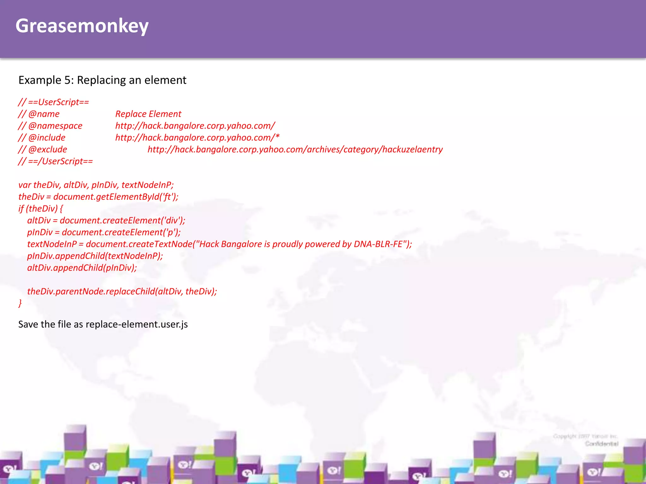The height and width of the screenshot is (484, 646).
Task: Click the parentNode.replaceChild(altDiv, theDiv) line
Action: 122,291
